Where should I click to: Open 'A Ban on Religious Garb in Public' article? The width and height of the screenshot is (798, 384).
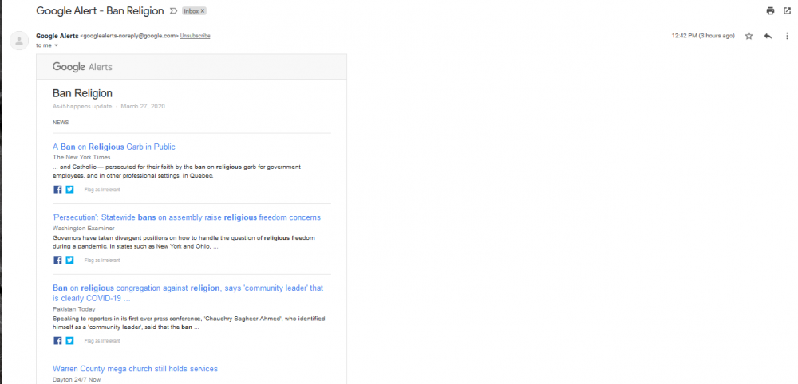[113, 147]
